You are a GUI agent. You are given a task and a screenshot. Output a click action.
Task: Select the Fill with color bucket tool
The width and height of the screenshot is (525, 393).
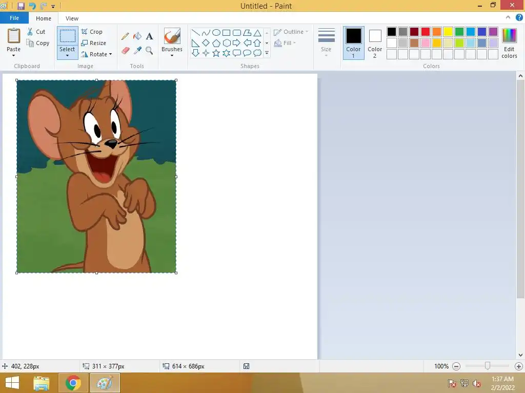[x=137, y=36]
